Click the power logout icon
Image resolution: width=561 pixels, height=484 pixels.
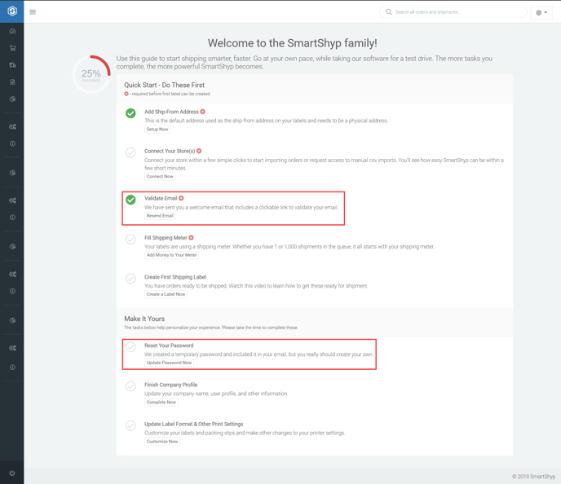pos(12,473)
